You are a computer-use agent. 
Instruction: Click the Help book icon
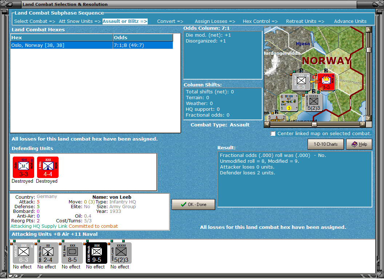355,144
